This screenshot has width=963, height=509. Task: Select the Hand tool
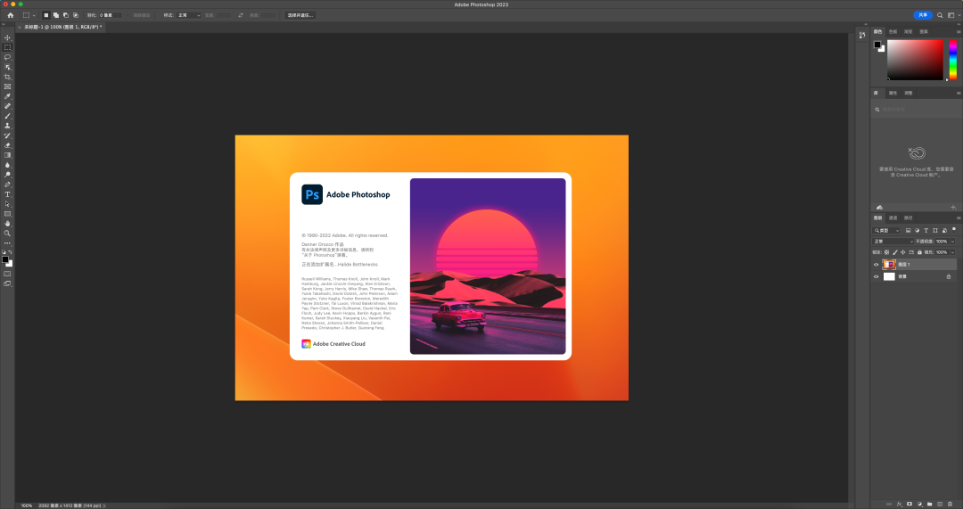(x=7, y=224)
